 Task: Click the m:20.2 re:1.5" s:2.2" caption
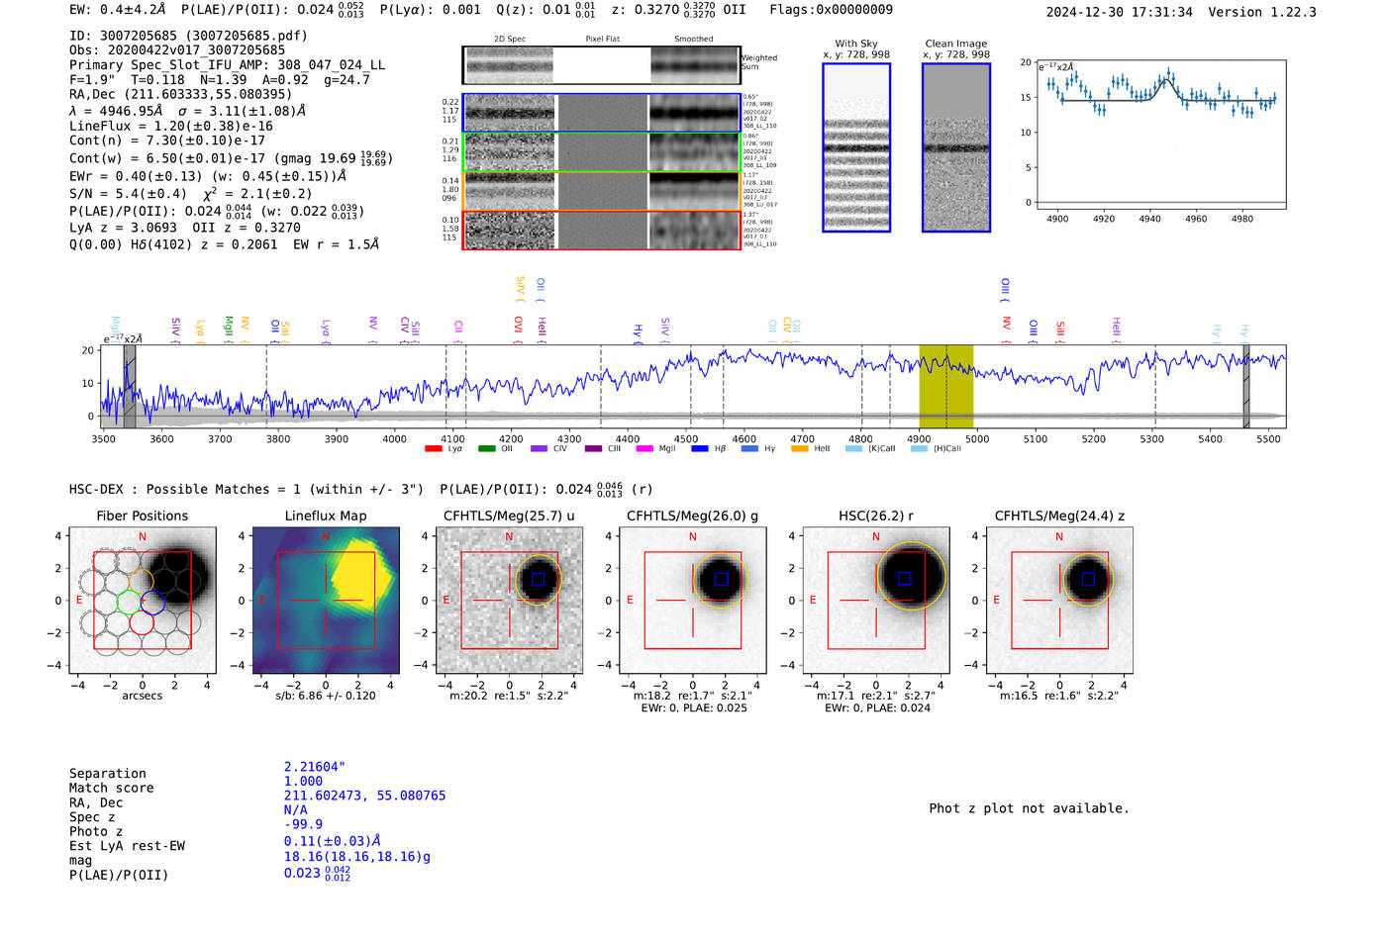pos(509,696)
